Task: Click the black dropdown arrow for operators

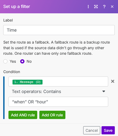Action: pyautogui.click(x=104, y=91)
